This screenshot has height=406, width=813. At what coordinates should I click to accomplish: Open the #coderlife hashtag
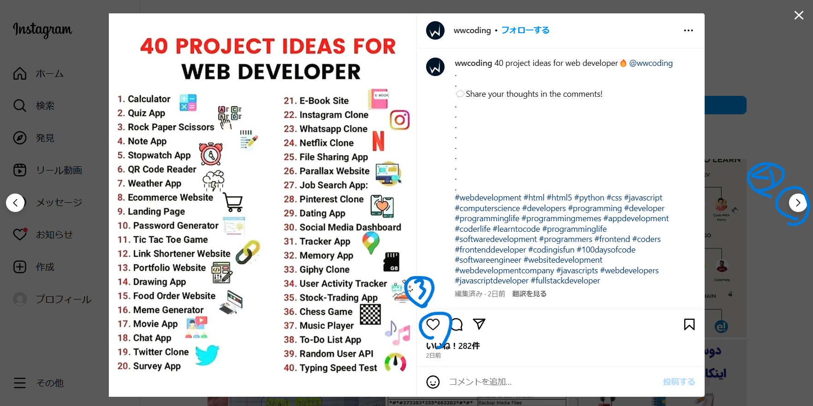pos(473,229)
